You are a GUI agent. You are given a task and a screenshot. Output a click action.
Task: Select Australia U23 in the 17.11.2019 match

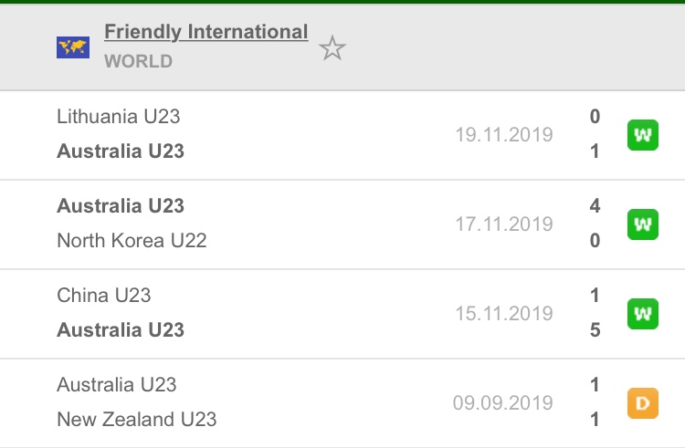click(x=121, y=205)
